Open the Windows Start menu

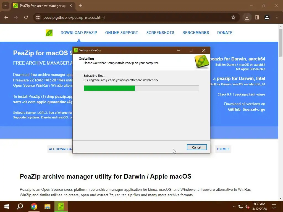[7, 206]
